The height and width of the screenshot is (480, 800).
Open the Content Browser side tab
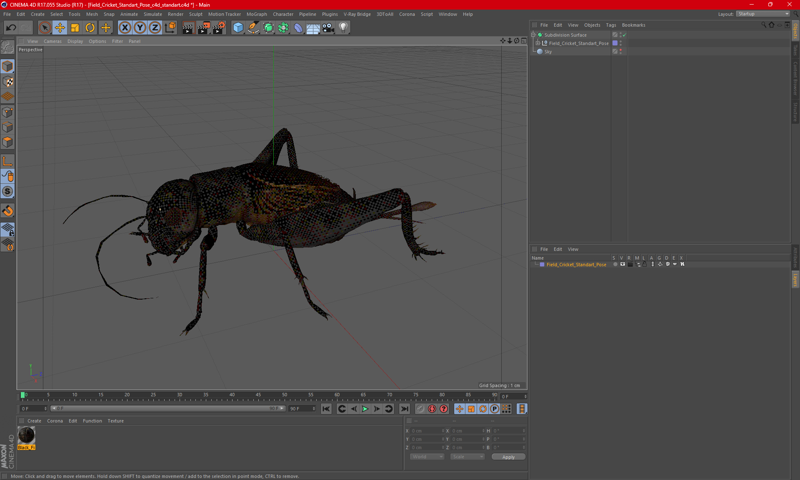pyautogui.click(x=795, y=78)
